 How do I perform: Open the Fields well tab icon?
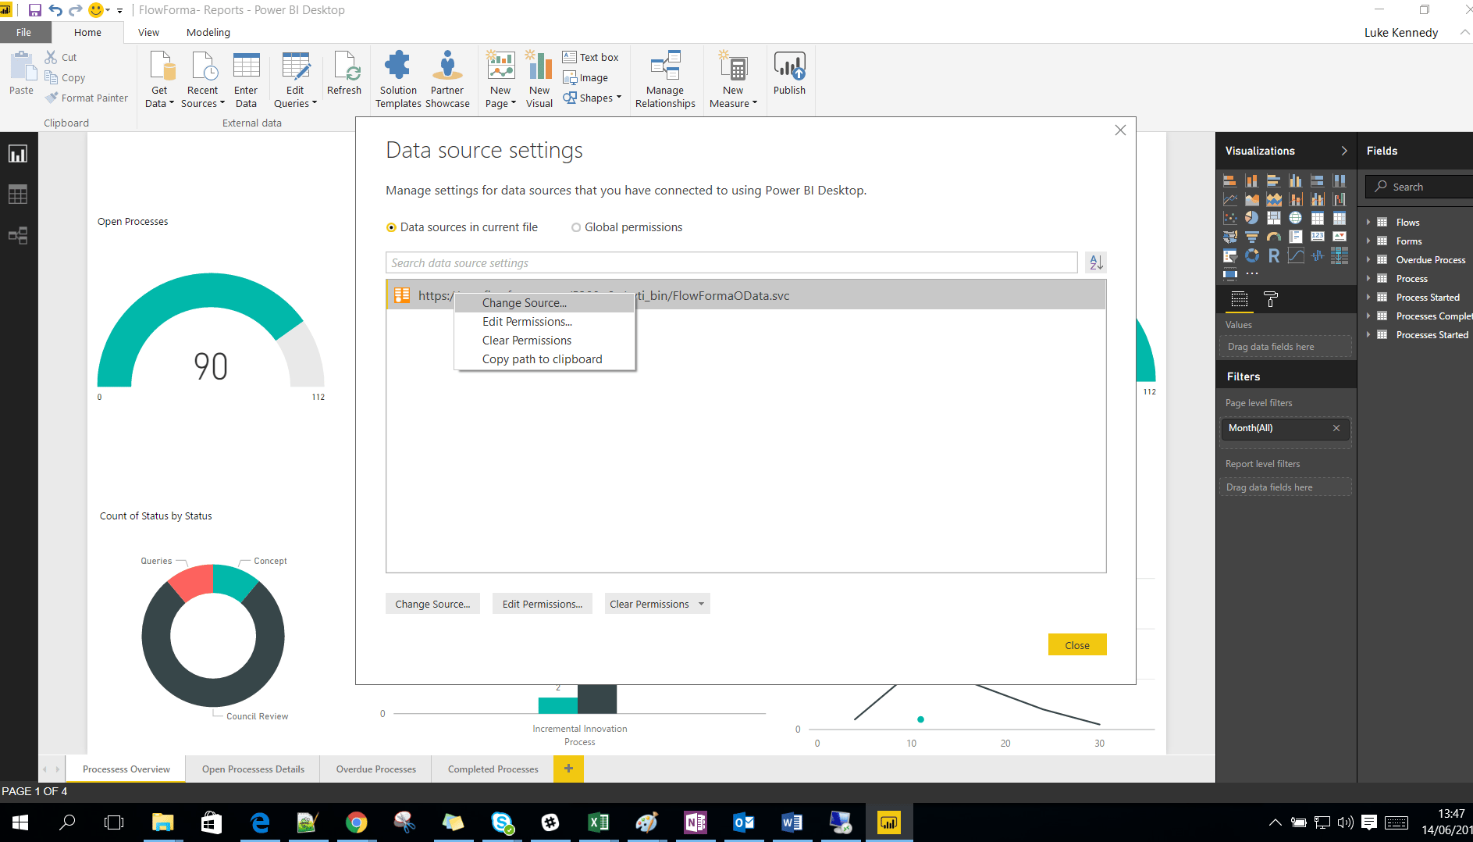[x=1240, y=299]
